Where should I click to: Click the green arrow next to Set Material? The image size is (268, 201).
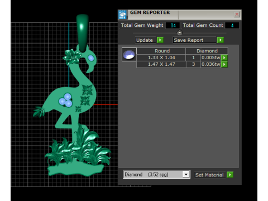230,175
